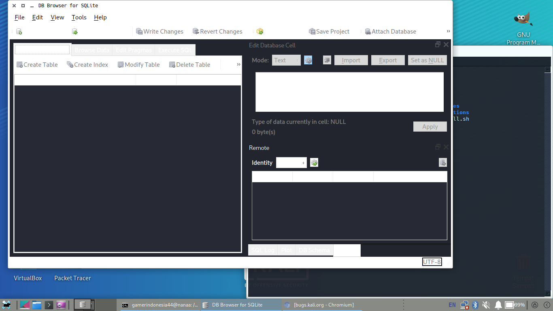The image size is (553, 311).
Task: Click the Create Index button
Action: tap(87, 65)
